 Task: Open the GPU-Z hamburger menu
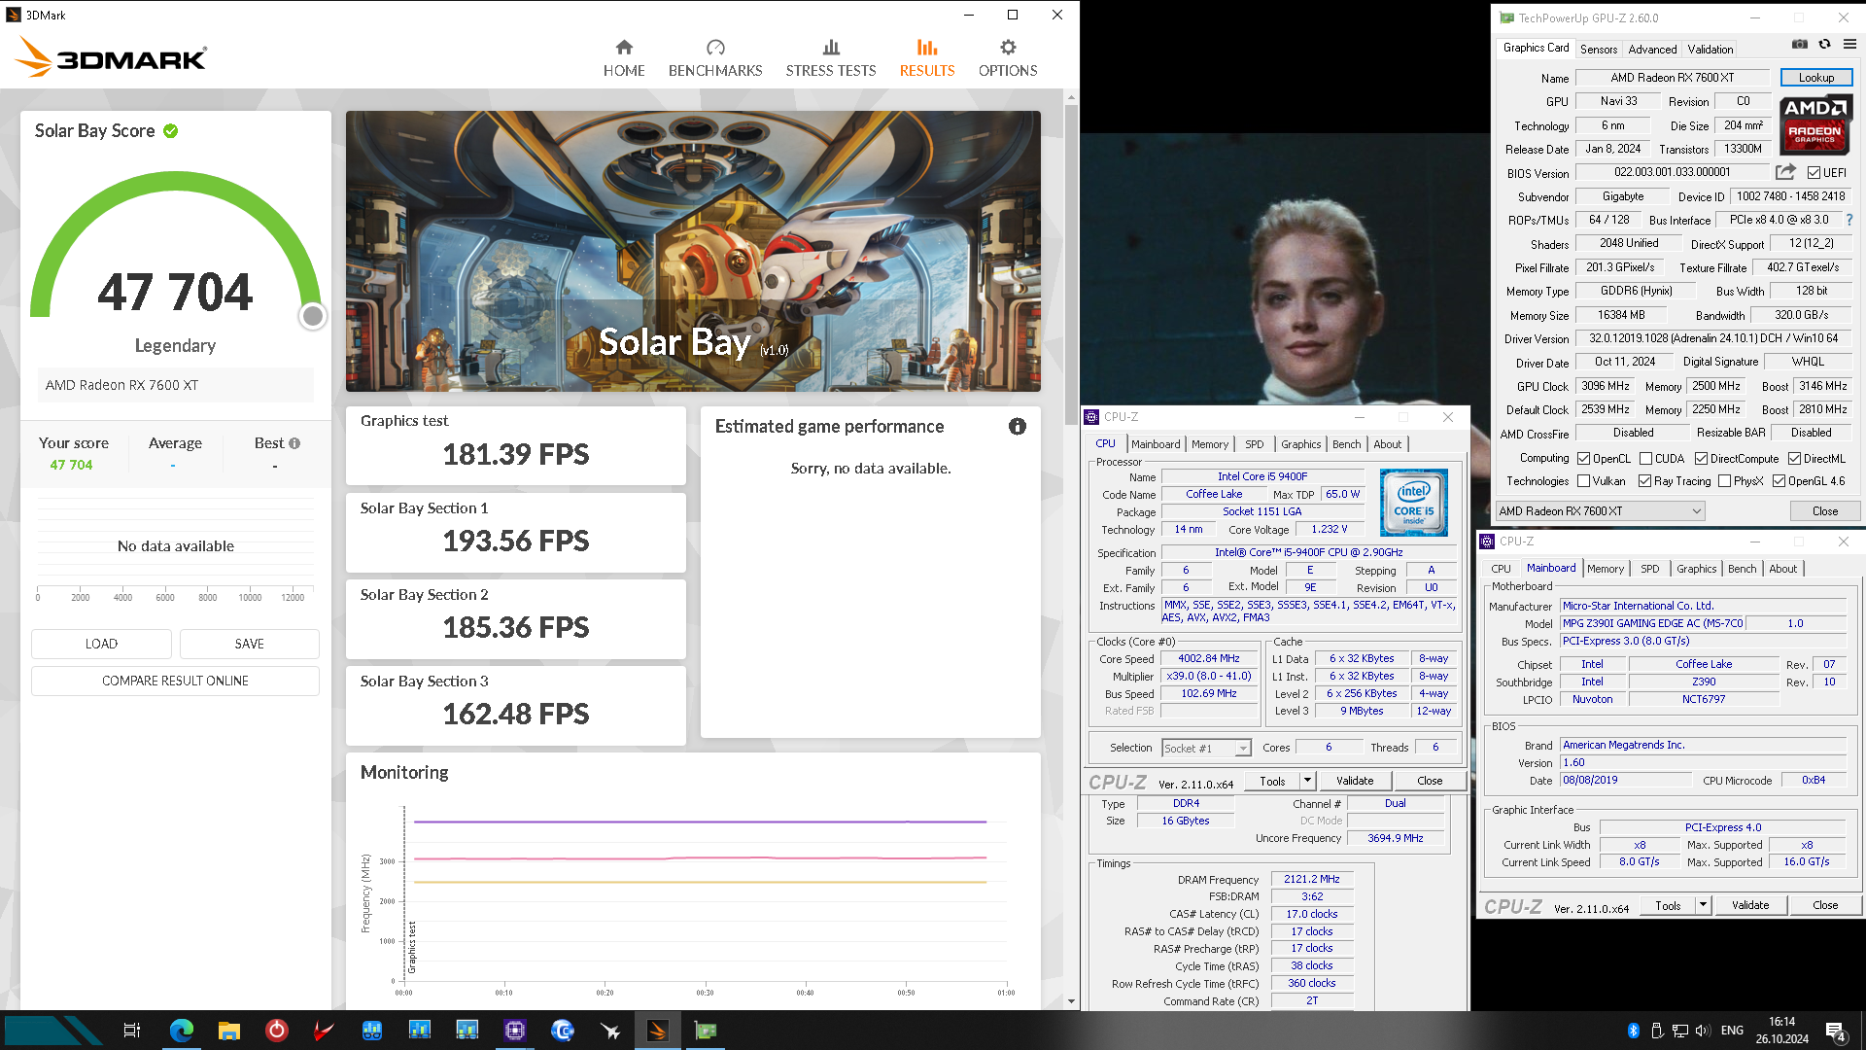point(1849,44)
